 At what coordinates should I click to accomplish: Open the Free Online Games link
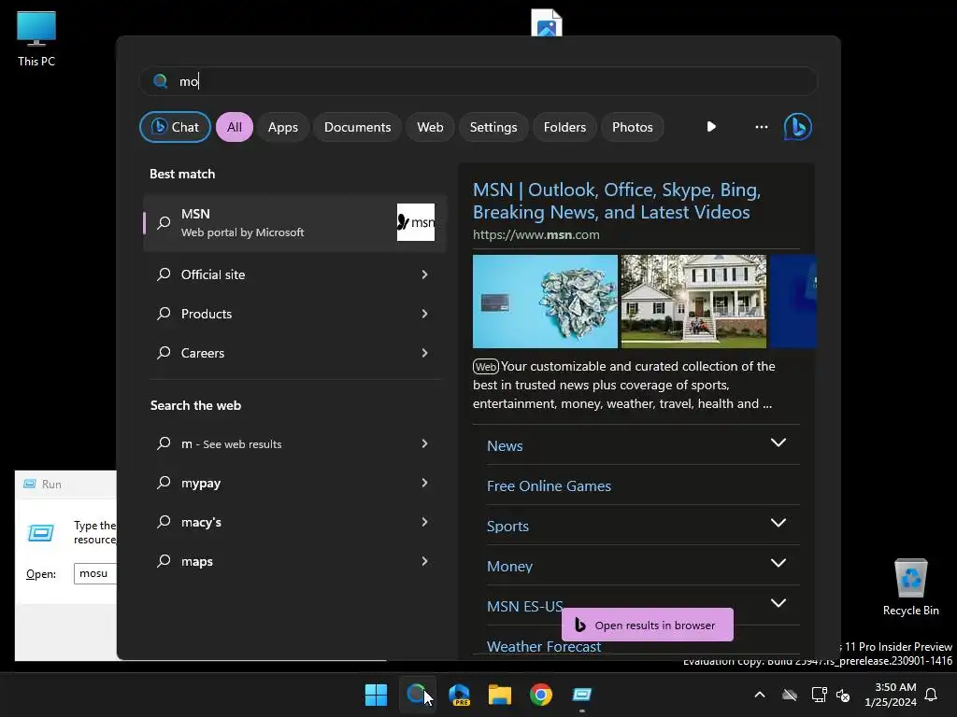[x=549, y=485]
